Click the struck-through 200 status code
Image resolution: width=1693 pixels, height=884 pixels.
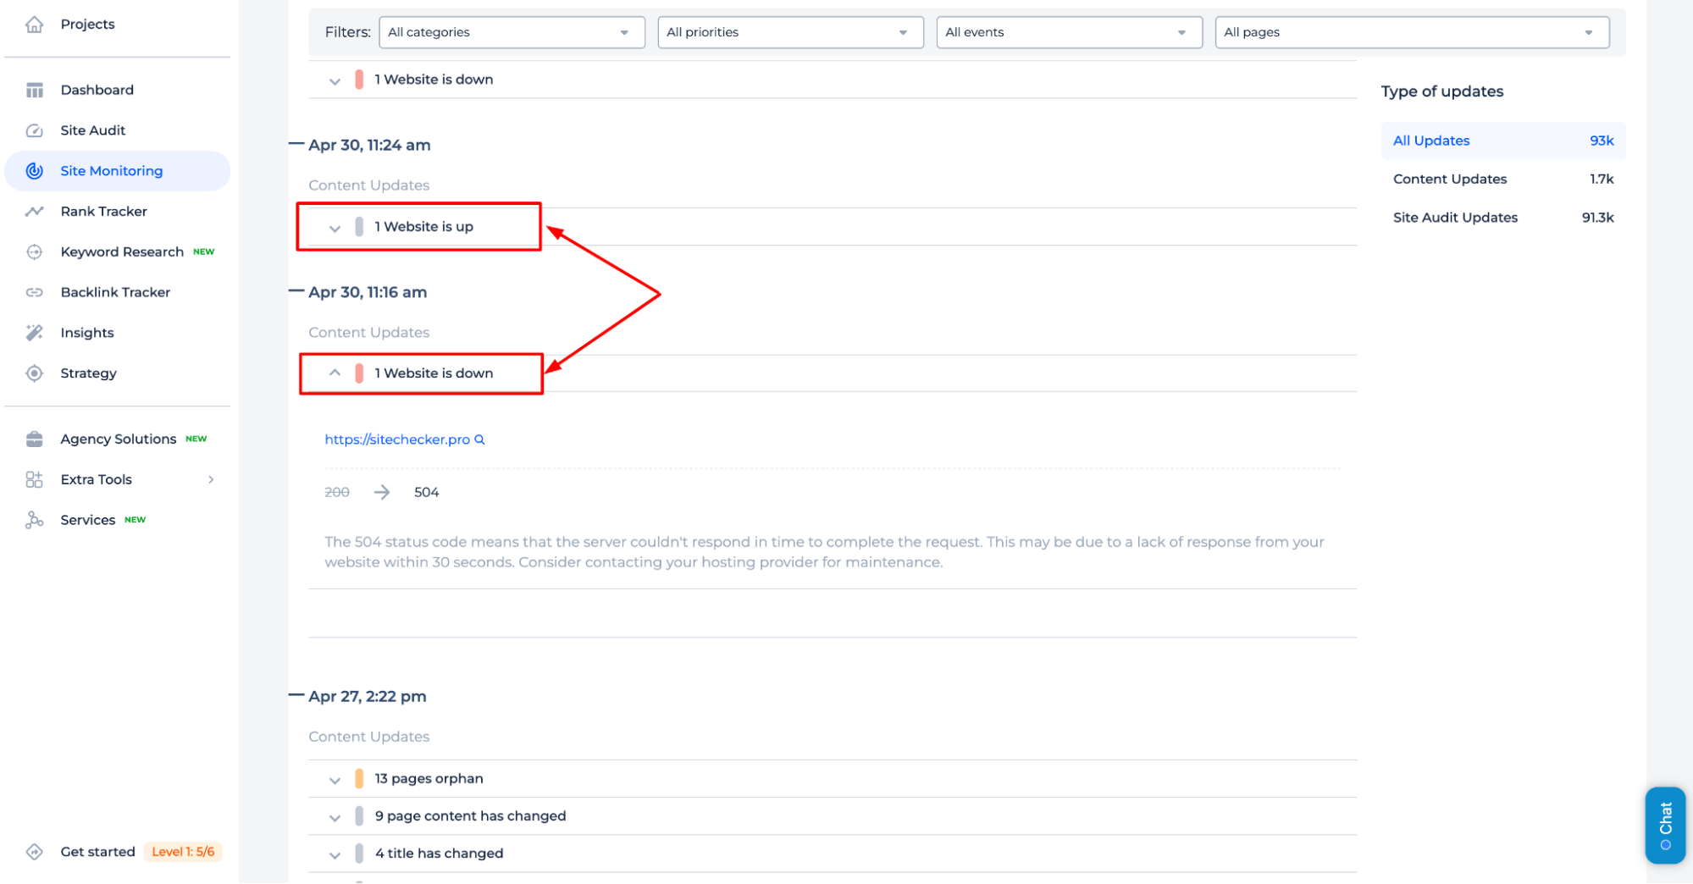[x=337, y=492]
